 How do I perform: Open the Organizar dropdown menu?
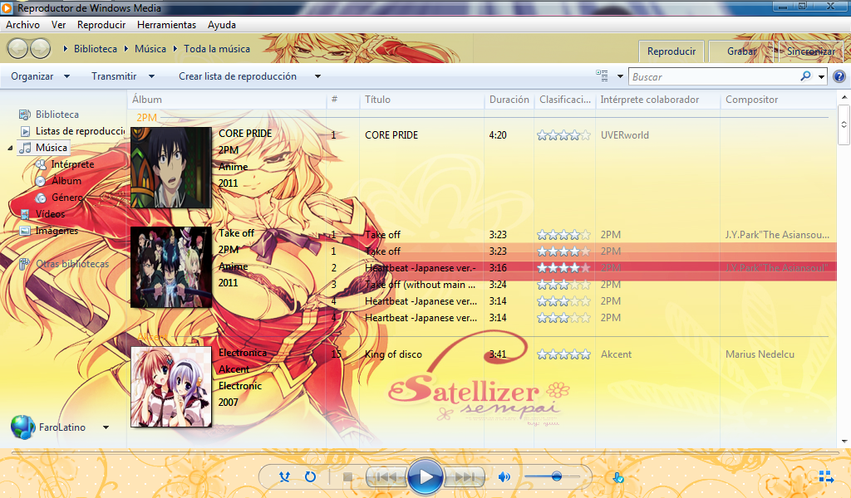[40, 76]
